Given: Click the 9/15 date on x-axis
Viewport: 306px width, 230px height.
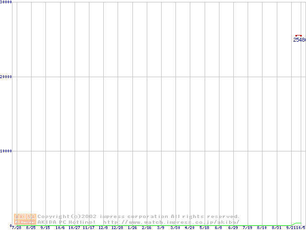Looking at the screenshot, I should (45, 228).
